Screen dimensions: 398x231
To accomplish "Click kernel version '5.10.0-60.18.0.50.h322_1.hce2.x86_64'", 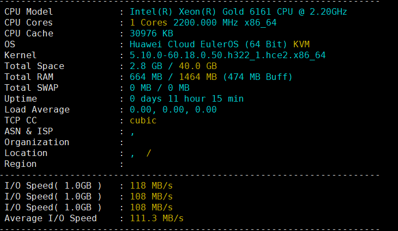I will [228, 55].
